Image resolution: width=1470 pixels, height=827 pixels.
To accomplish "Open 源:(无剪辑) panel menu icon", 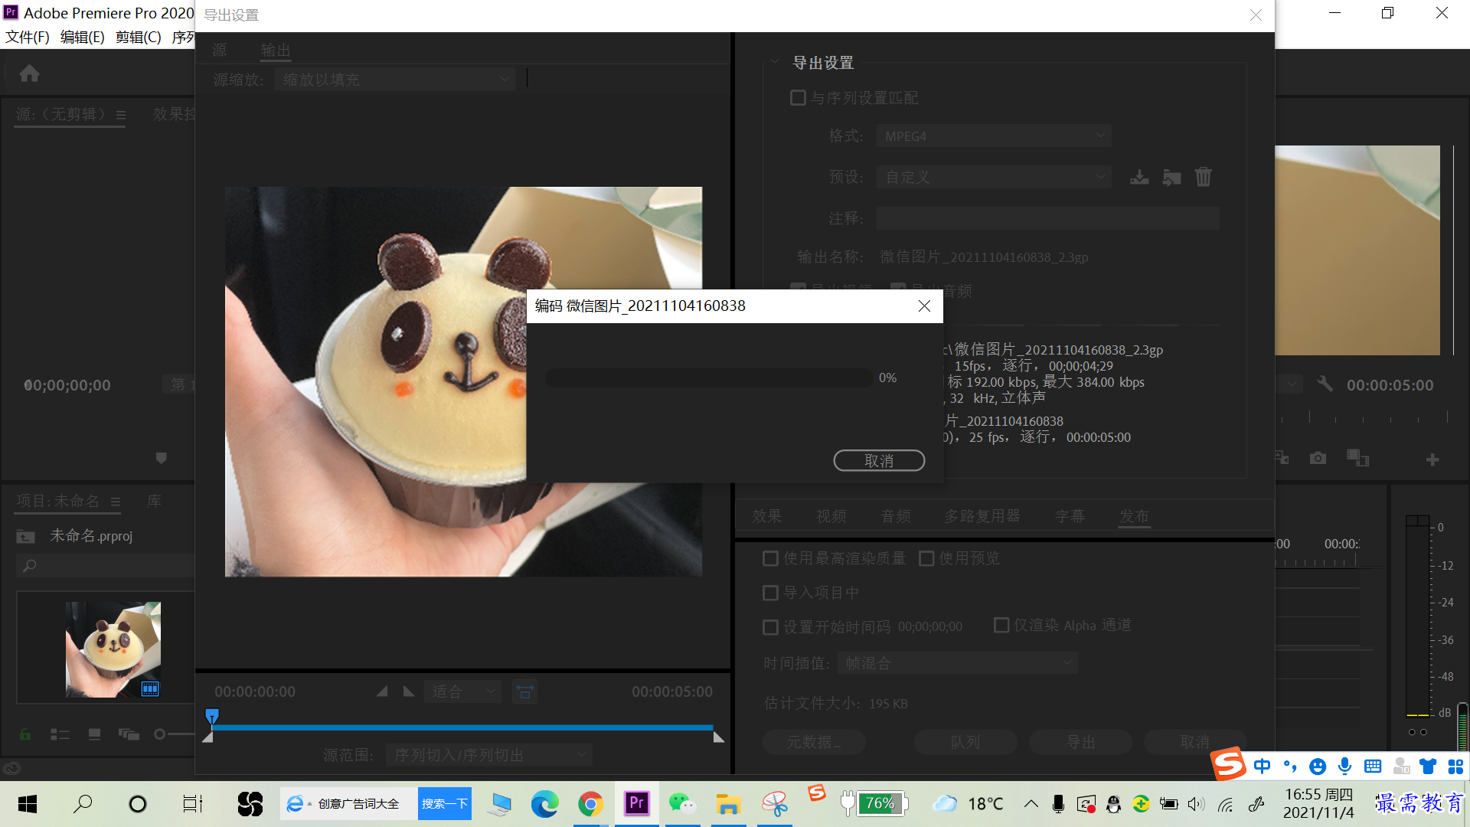I will tap(120, 115).
